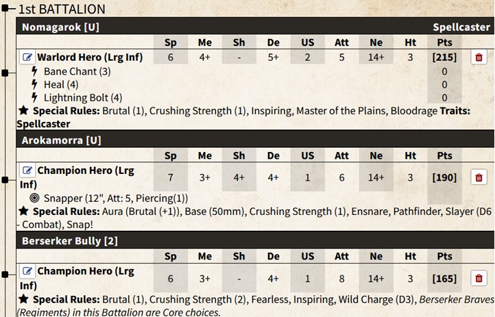Click the [215] points value
Image resolution: width=495 pixels, height=317 pixels.
pyautogui.click(x=444, y=58)
